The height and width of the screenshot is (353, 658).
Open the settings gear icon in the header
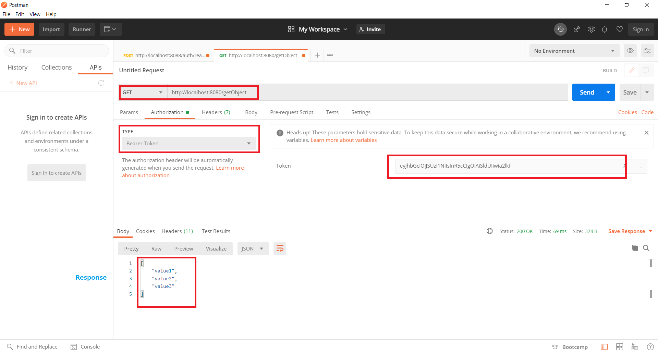click(x=591, y=29)
